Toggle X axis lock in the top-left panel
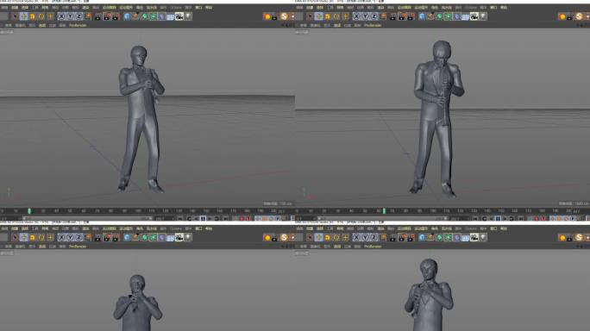This screenshot has height=331, width=590. click(x=61, y=16)
